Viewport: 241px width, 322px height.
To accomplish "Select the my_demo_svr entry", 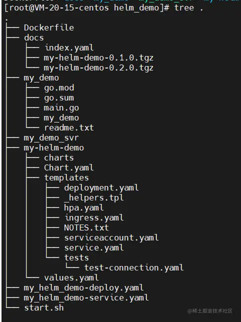I will pos(51,138).
